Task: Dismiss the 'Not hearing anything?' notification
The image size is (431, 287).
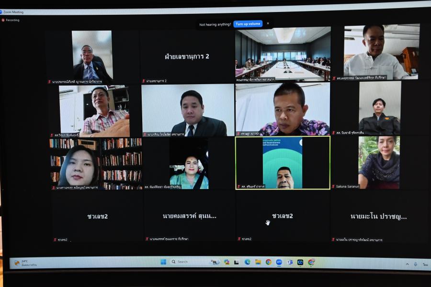Action: (x=268, y=23)
